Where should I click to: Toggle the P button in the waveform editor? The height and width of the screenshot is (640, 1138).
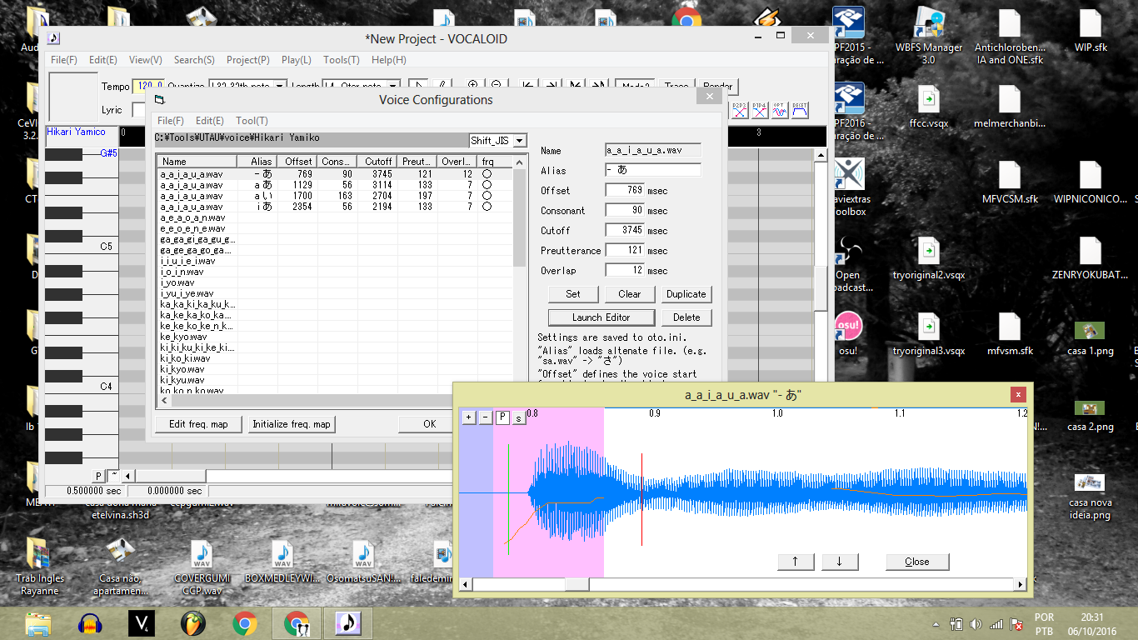(502, 417)
